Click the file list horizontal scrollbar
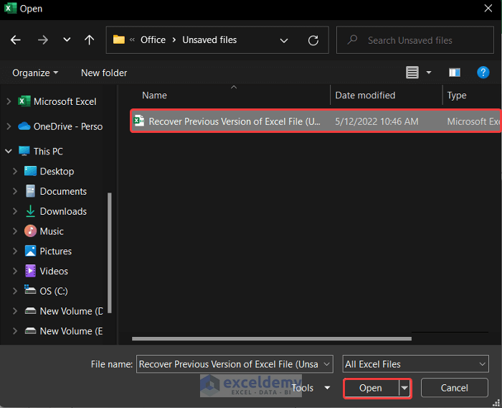 pos(272,339)
